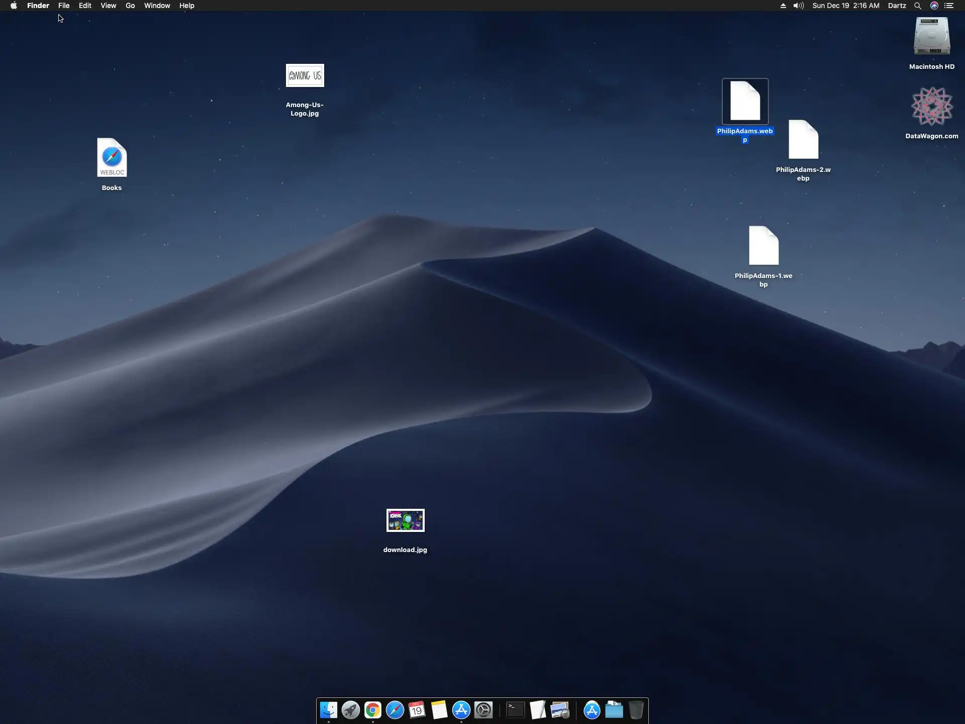Launch Terminal from the Dock
965x724 pixels.
[515, 710]
